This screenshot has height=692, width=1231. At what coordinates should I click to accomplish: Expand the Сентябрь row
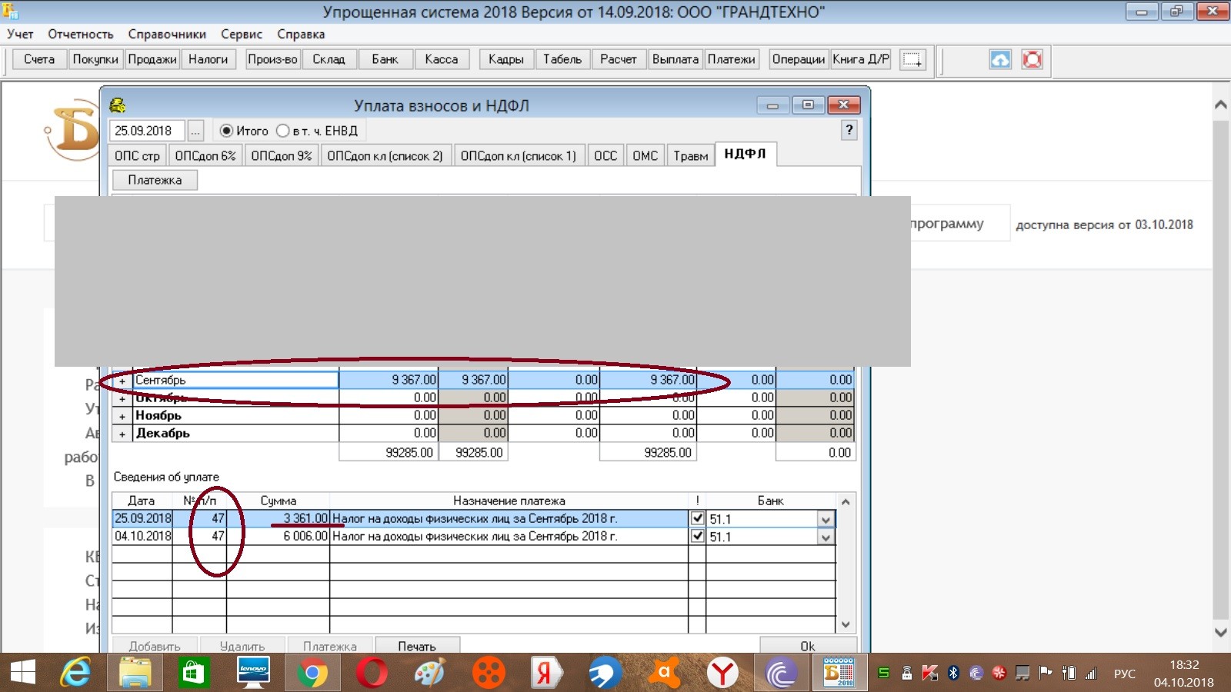point(122,381)
